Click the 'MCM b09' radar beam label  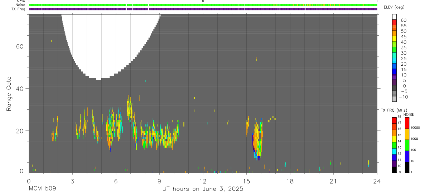[x=42, y=189]
